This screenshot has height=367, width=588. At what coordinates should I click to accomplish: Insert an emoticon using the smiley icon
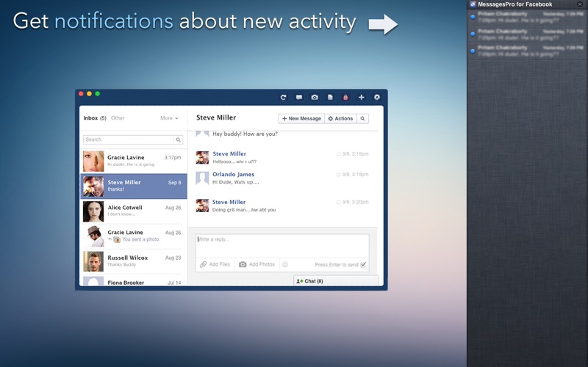285,264
